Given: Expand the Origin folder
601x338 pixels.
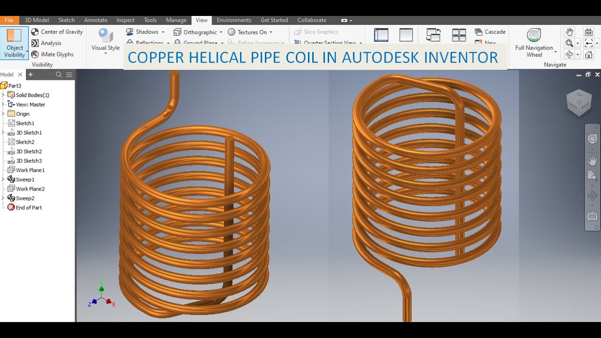Looking at the screenshot, I should pyautogui.click(x=3, y=114).
